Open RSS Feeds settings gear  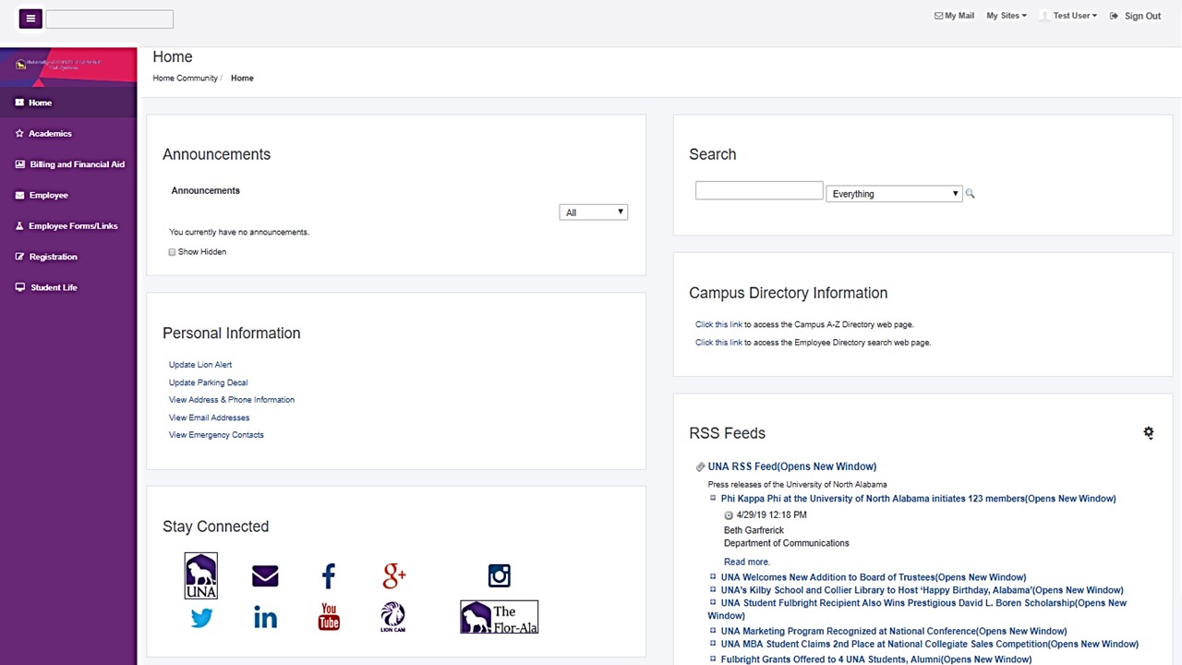1148,432
